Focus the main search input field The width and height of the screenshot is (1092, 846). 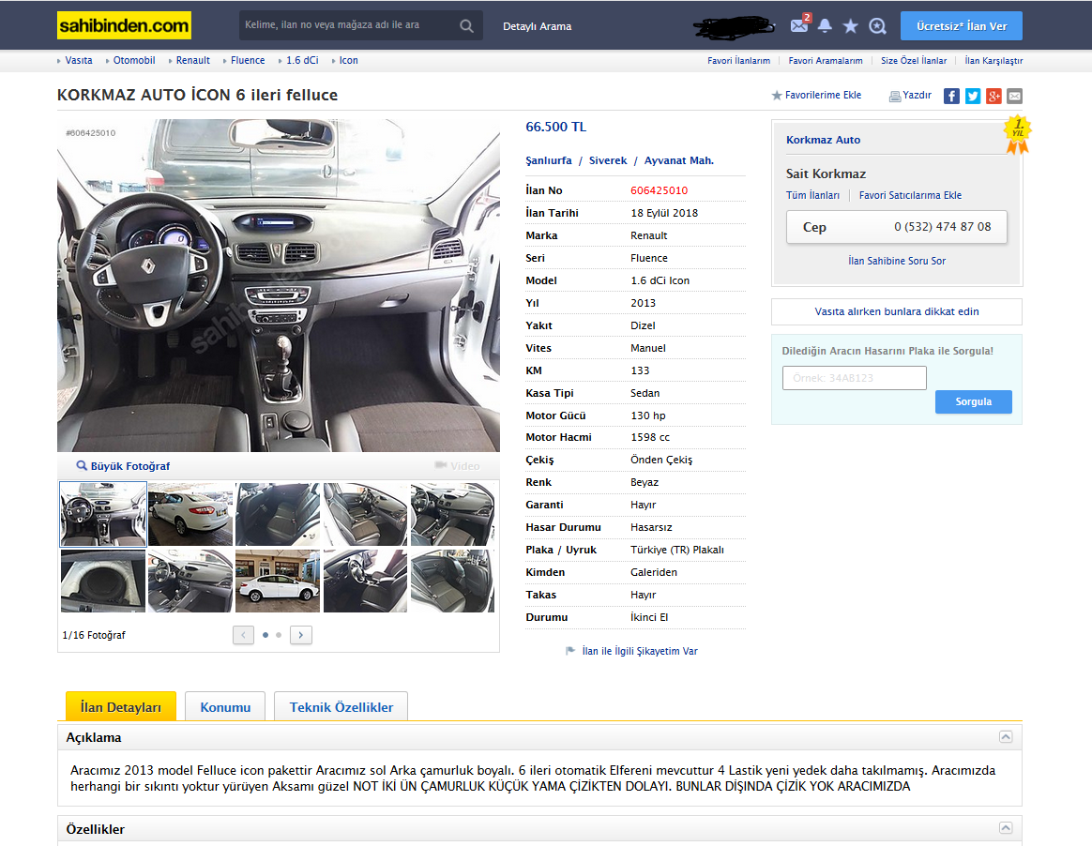348,25
